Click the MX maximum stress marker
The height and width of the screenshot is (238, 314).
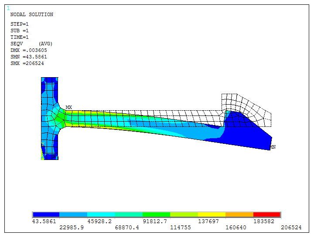coord(68,107)
